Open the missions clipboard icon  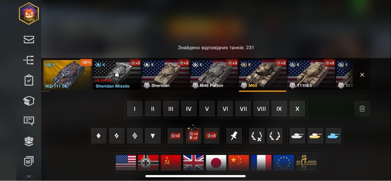29,80
